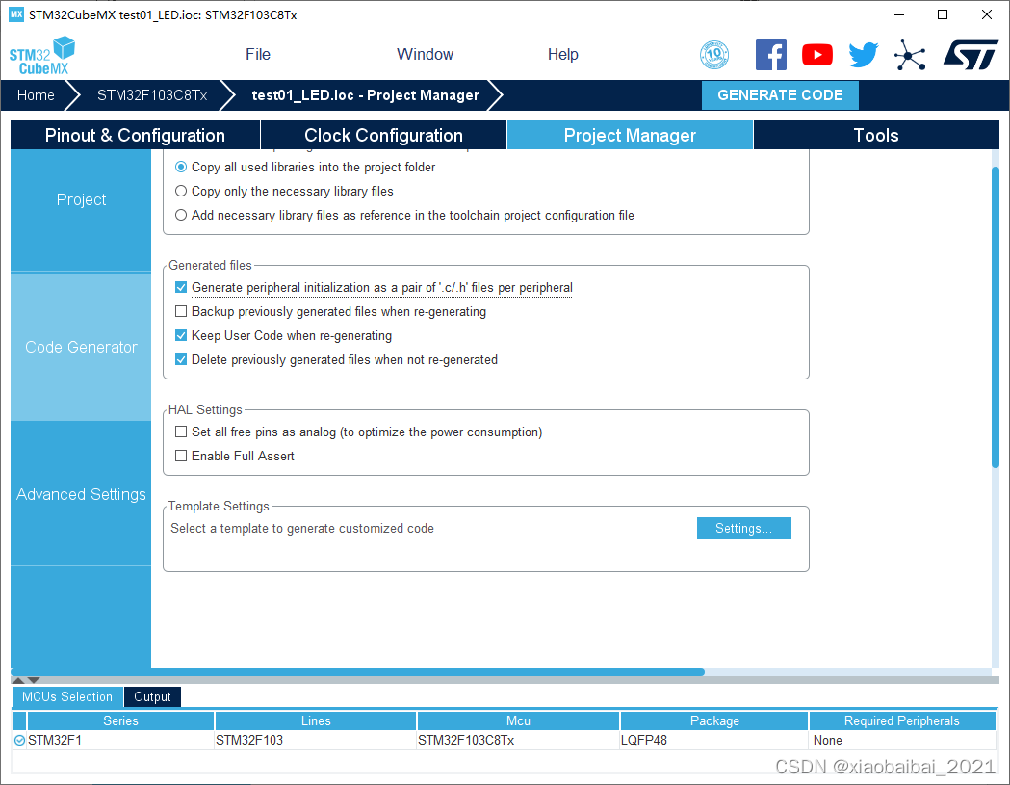Toggle Delete previously generated files checkbox
Image resolution: width=1010 pixels, height=785 pixels.
[181, 359]
